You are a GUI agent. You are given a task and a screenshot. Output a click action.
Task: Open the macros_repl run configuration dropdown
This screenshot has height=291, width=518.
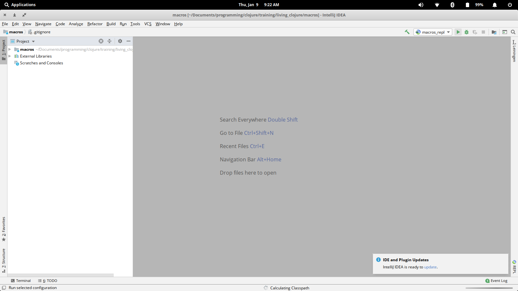click(433, 32)
